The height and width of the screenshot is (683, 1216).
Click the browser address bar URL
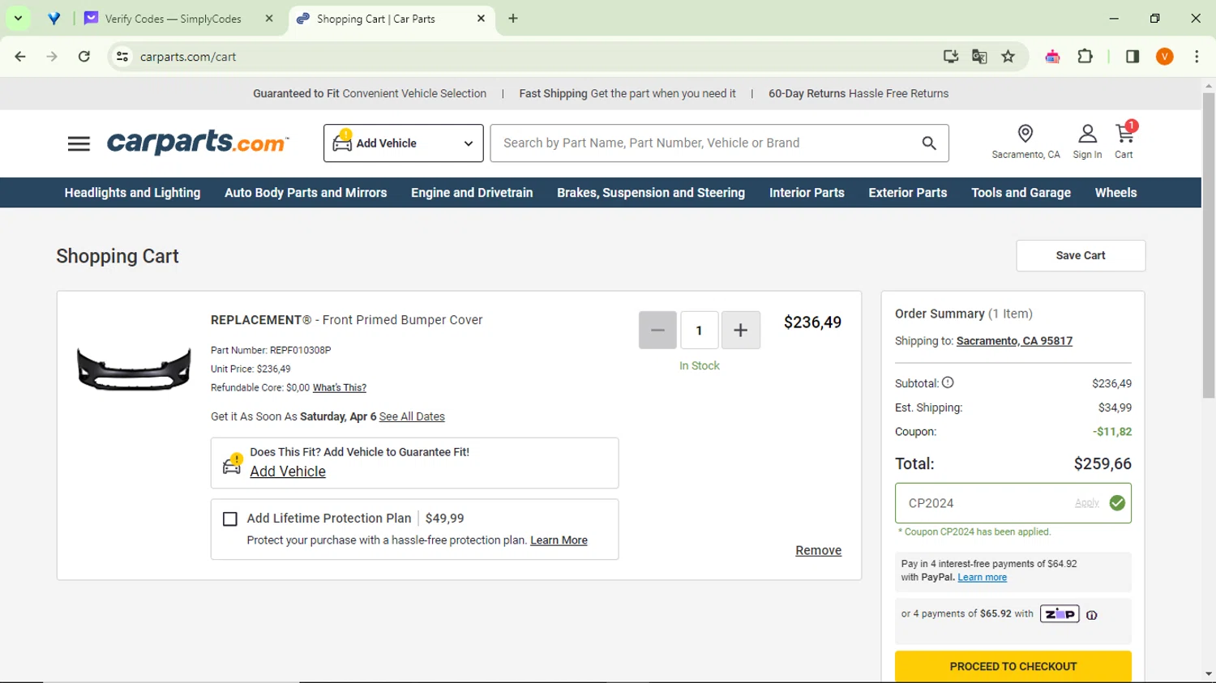pos(188,57)
